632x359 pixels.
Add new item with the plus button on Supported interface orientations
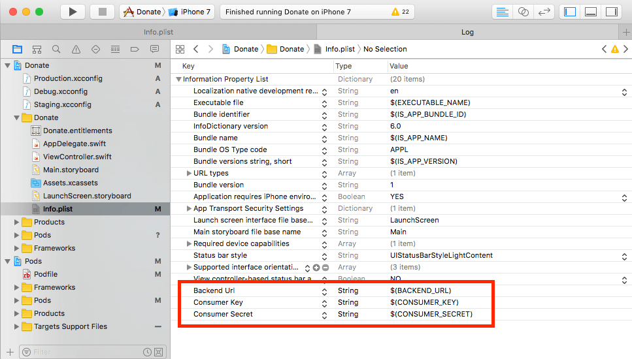tap(316, 268)
